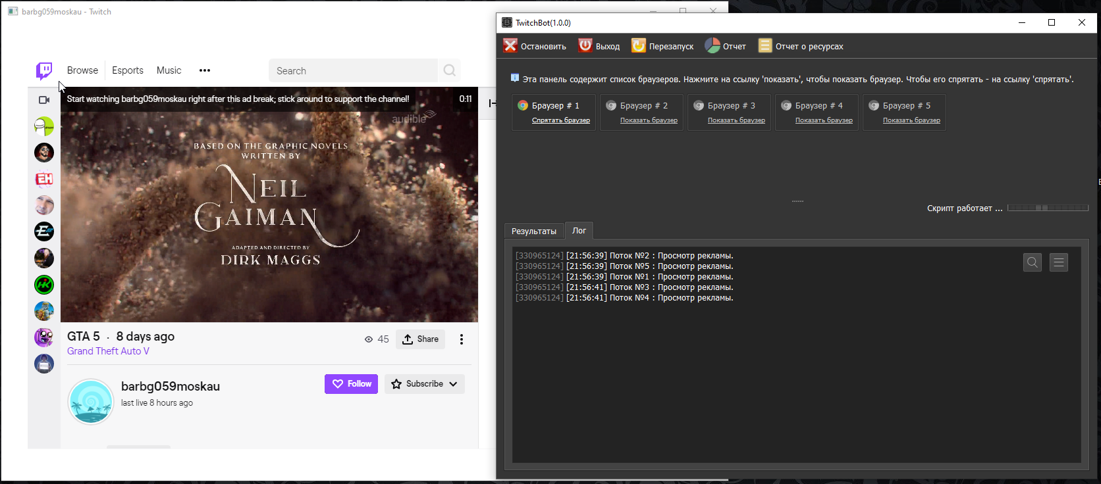Open the log search icon in TwitchBot
The width and height of the screenshot is (1101, 484).
click(1032, 262)
